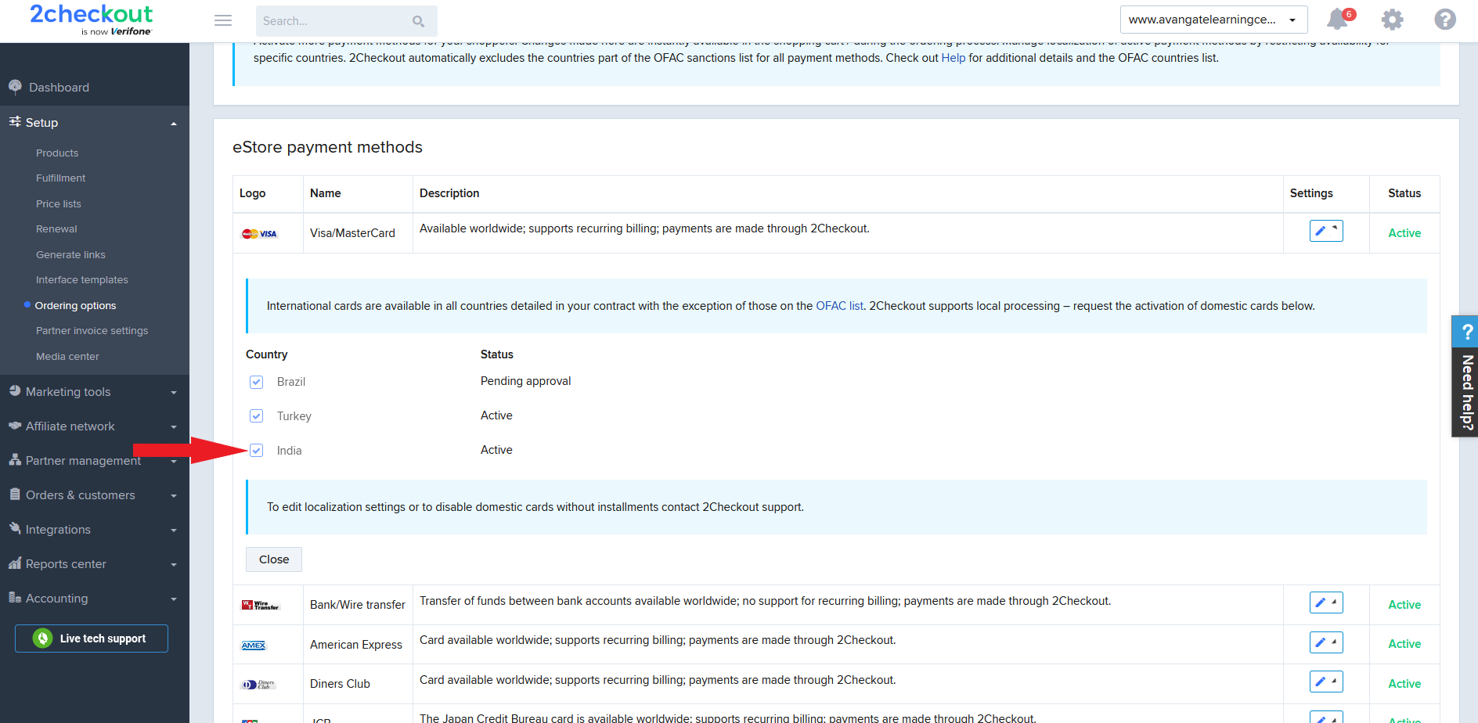The height and width of the screenshot is (723, 1478).
Task: Click the Need help question icon
Action: [1467, 332]
